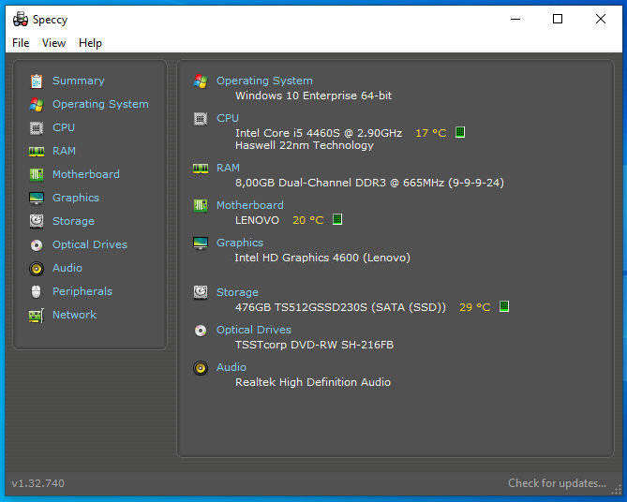627x502 pixels.
Task: Select Network in the sidebar
Action: click(x=74, y=315)
